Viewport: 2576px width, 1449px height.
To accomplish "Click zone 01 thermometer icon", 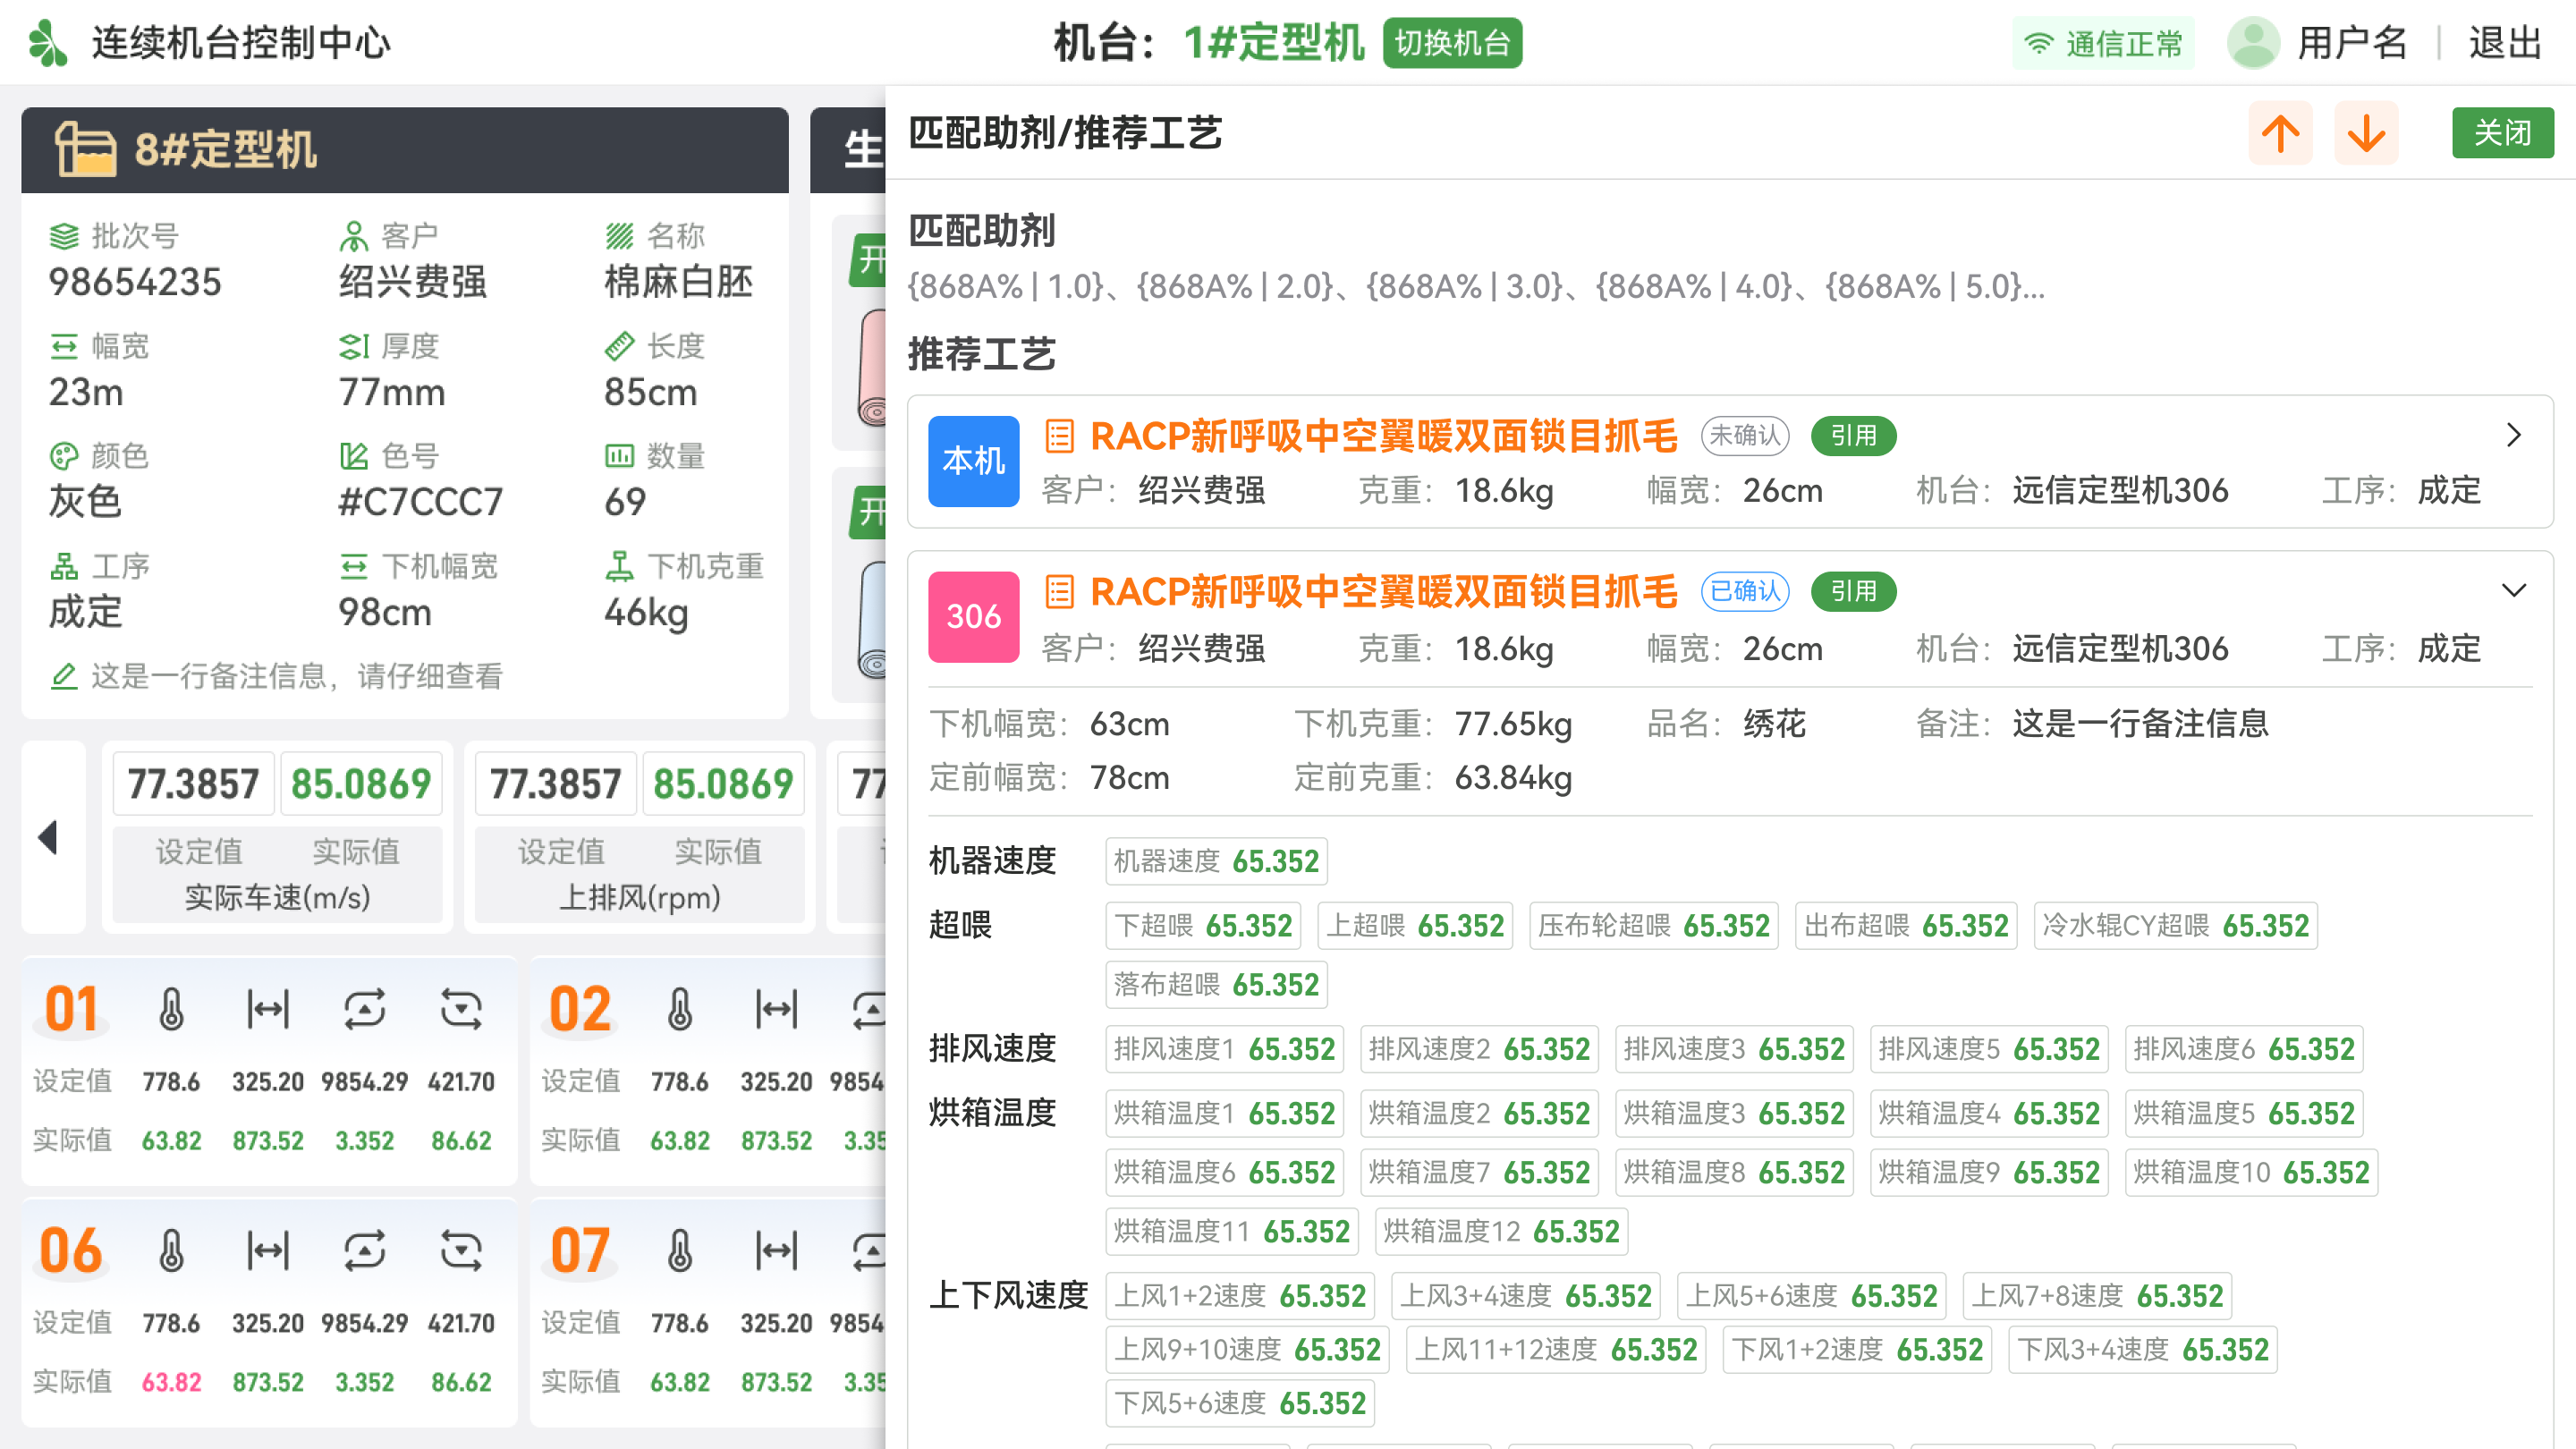I will (x=172, y=1009).
